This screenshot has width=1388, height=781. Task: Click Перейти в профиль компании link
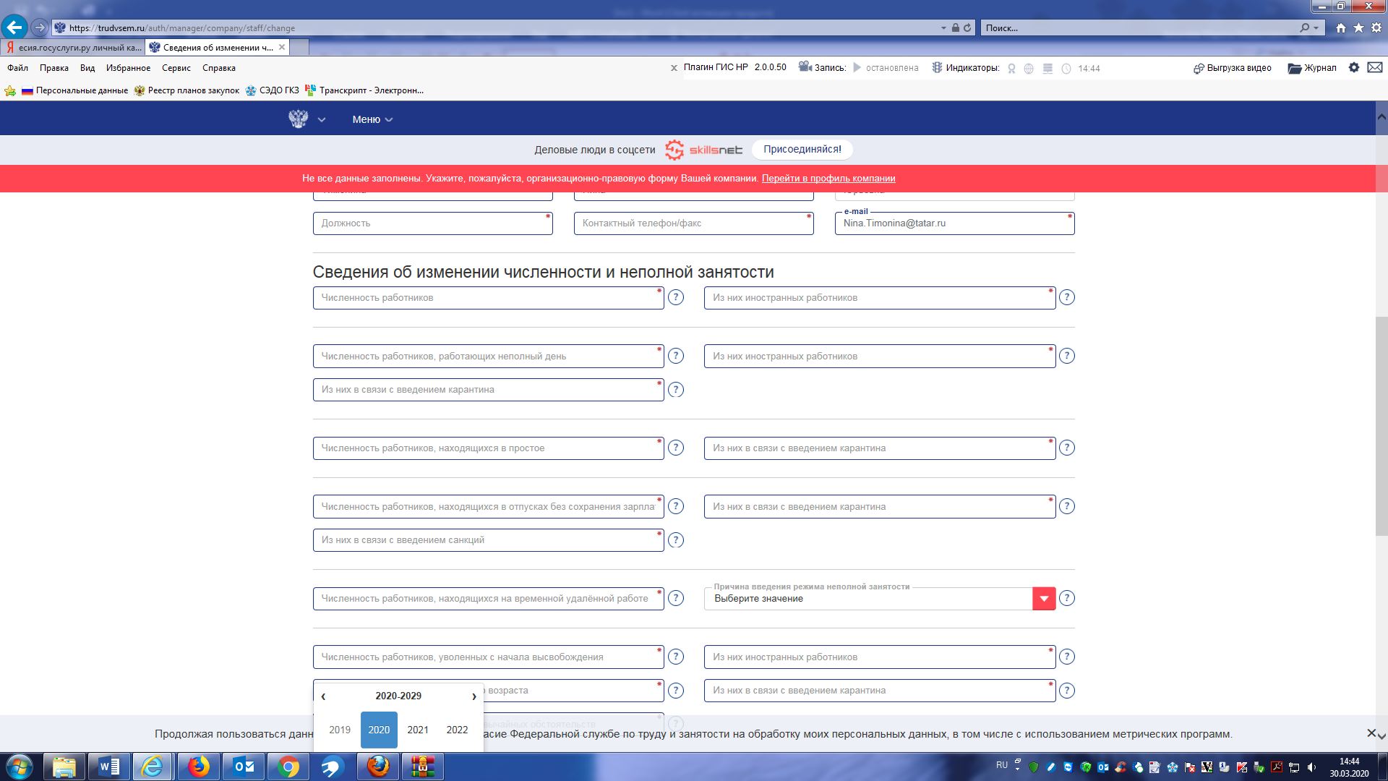[828, 179]
